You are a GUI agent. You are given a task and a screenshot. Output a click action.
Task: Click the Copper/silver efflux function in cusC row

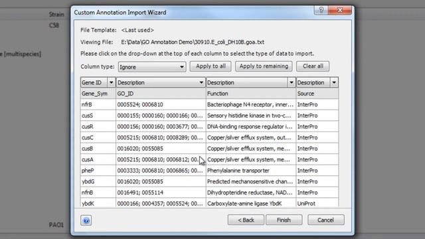pyautogui.click(x=251, y=137)
